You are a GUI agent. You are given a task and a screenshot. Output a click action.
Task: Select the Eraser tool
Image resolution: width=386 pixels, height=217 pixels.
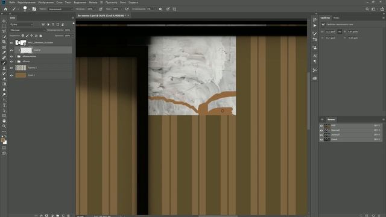(4, 79)
